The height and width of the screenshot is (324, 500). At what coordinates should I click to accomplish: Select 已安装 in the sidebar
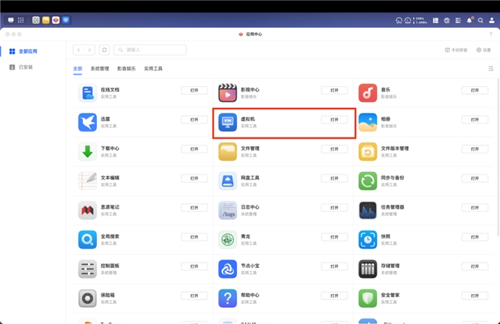pos(33,67)
